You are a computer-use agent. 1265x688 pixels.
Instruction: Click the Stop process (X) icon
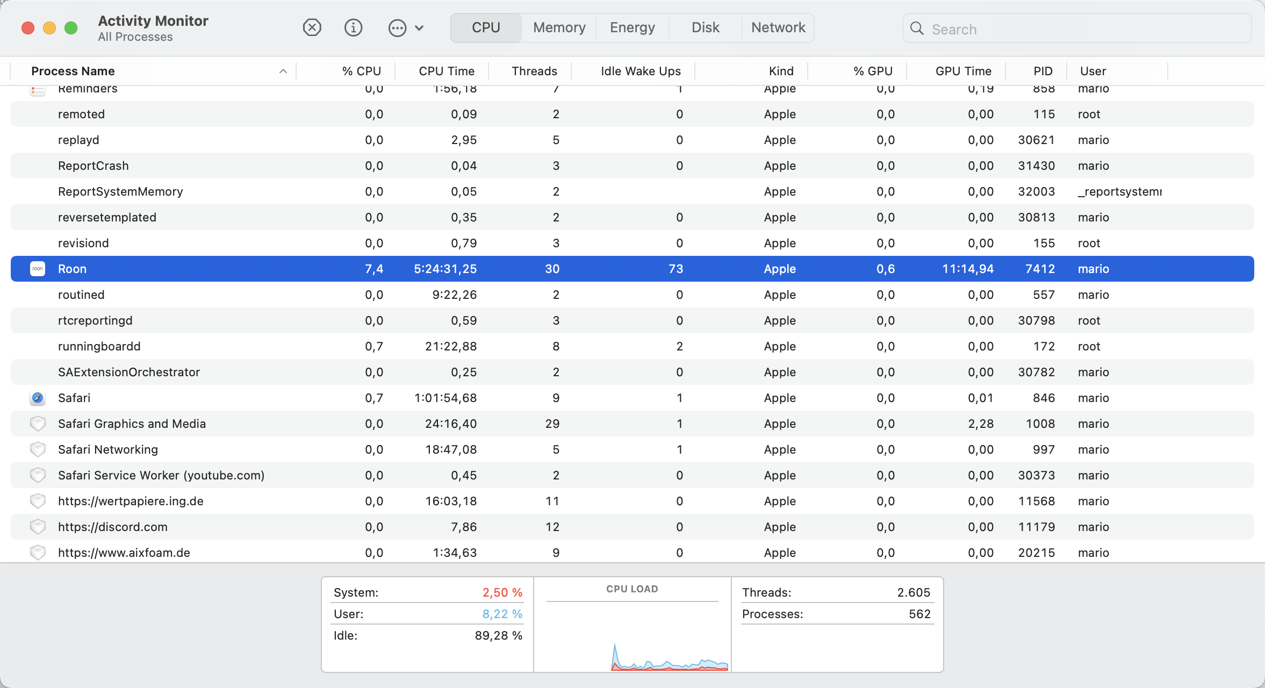[x=312, y=27]
